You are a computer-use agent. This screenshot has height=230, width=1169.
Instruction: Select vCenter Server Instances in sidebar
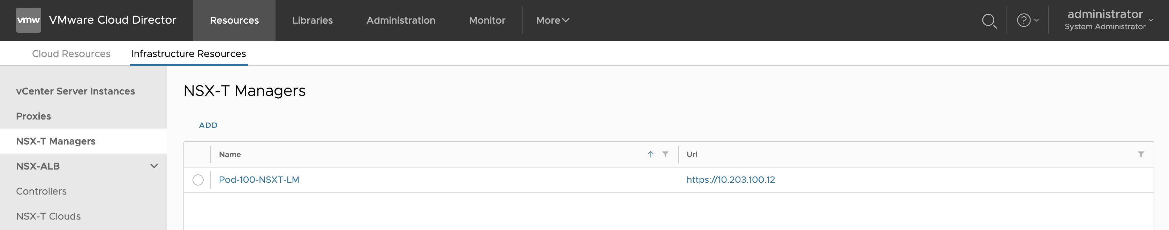click(75, 91)
